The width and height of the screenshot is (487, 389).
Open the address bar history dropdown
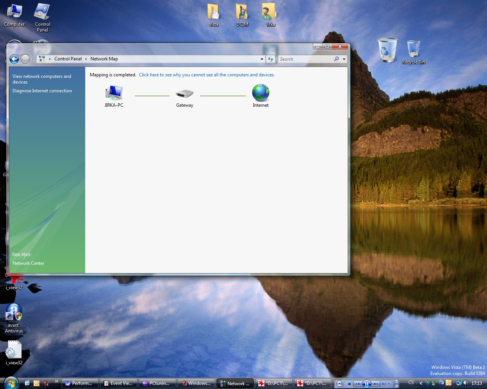(x=262, y=59)
